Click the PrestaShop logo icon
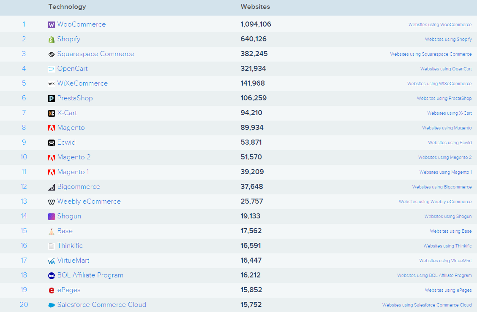 52,98
